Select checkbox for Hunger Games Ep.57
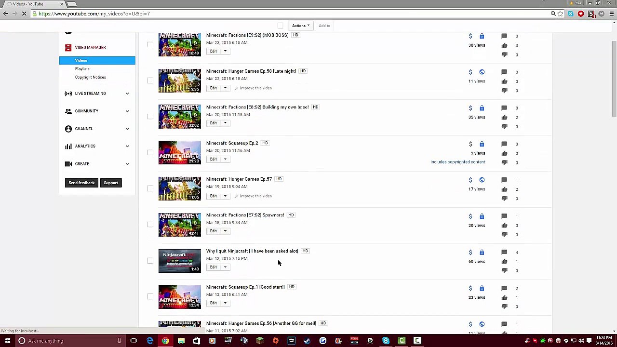617x347 pixels. coord(150,188)
